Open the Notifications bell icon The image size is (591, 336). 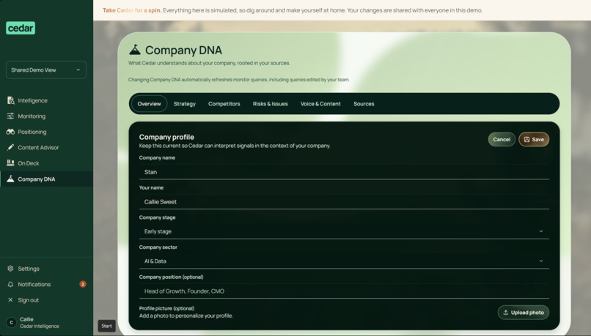click(10, 284)
